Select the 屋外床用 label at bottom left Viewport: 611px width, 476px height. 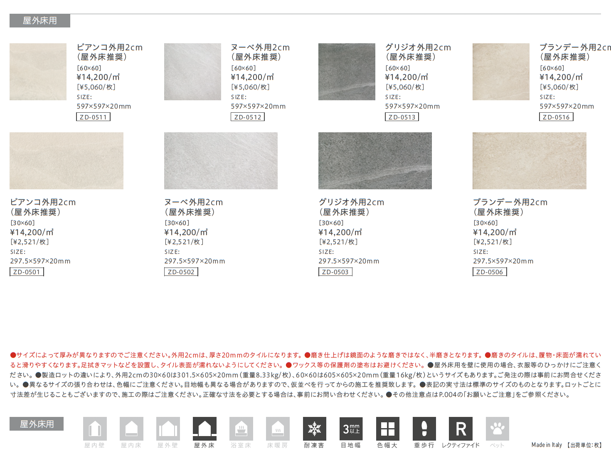(37, 424)
